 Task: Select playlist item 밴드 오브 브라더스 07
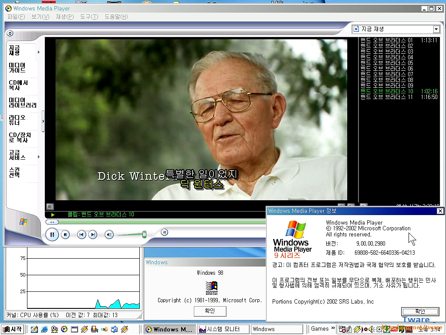(x=399, y=74)
